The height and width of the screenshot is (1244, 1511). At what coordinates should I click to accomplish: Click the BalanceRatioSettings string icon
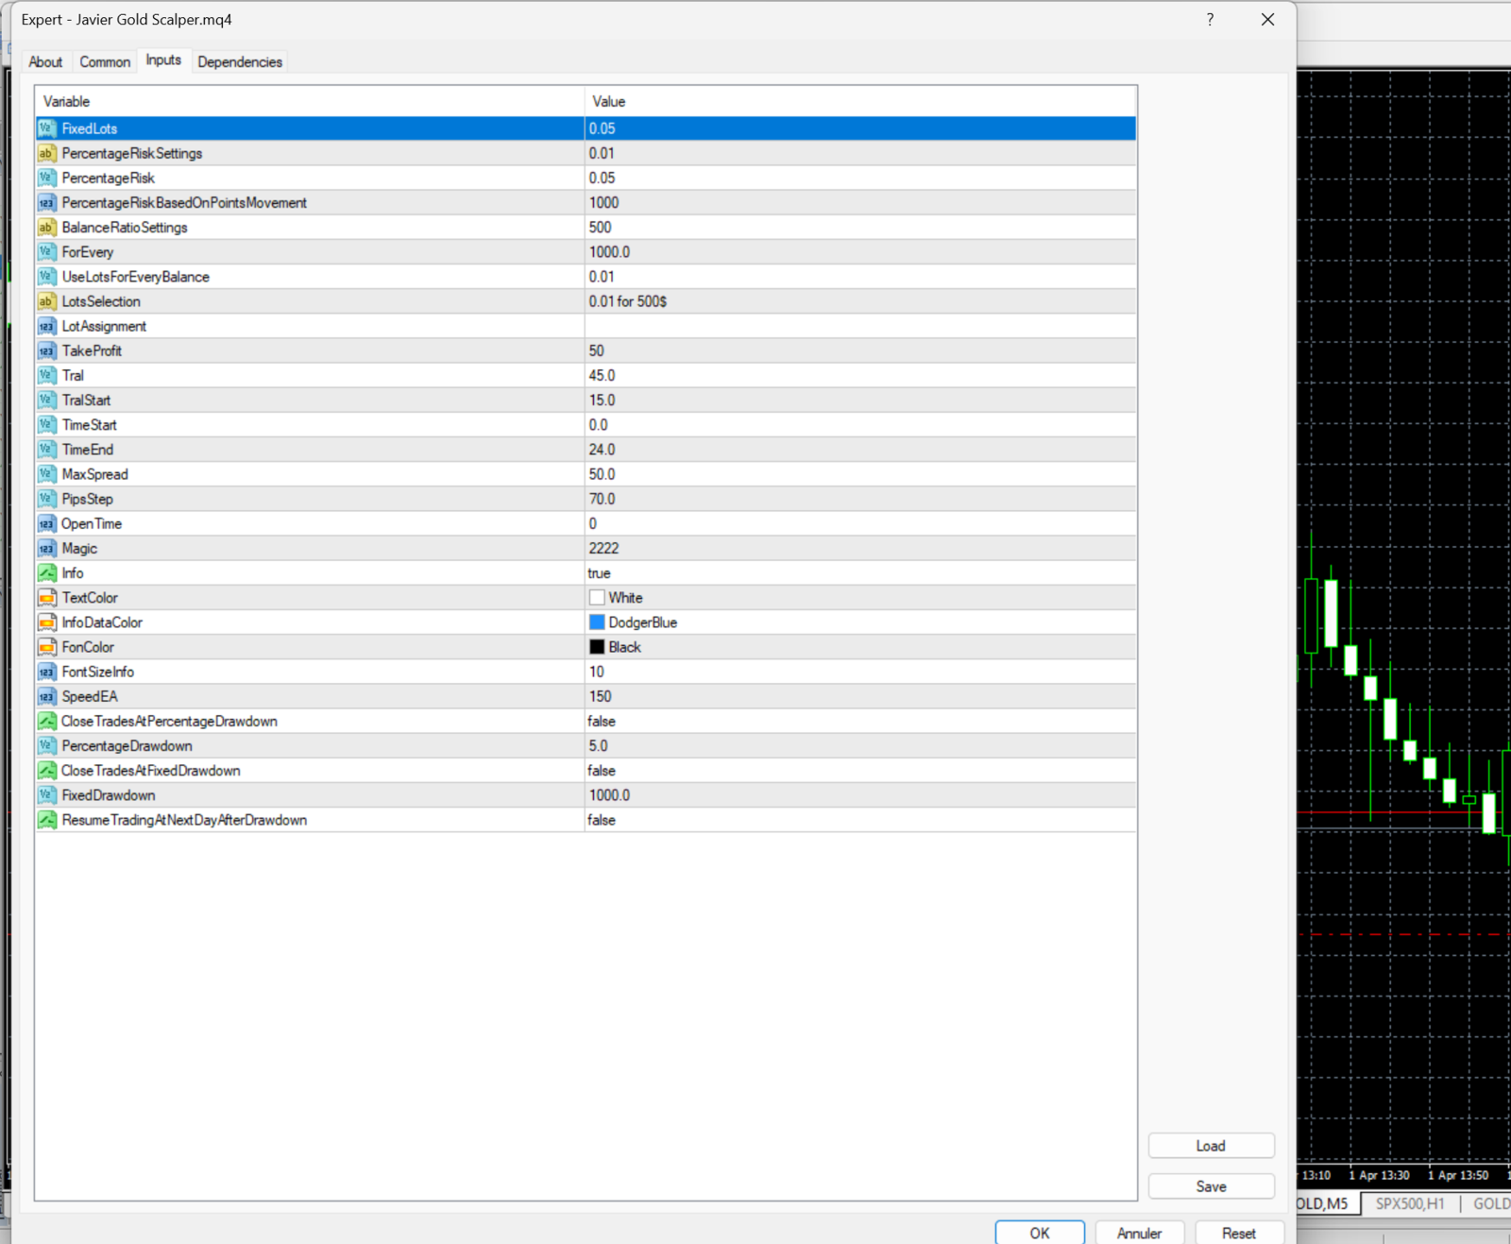tap(46, 228)
